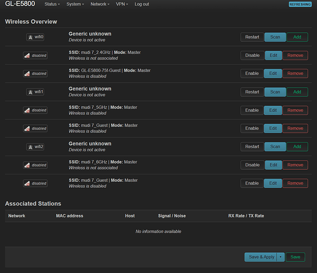Image resolution: width=317 pixels, height=273 pixels.
Task: Open the VPN menu
Action: (x=122, y=4)
